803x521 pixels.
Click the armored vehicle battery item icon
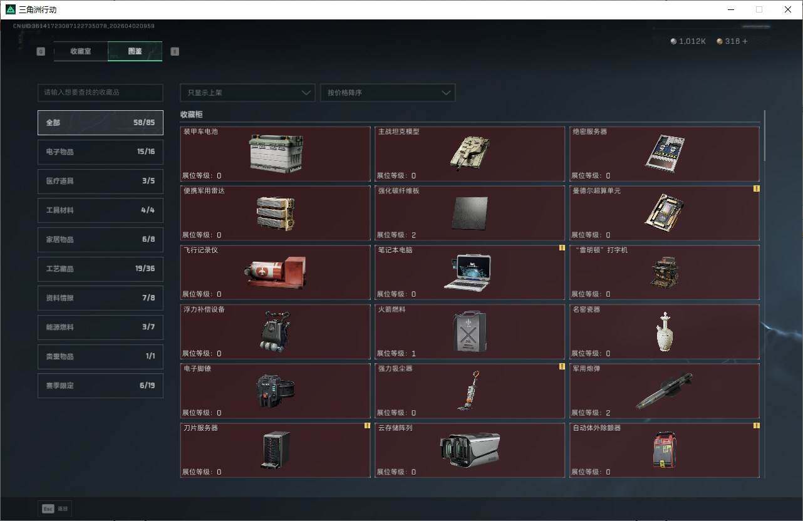[x=276, y=153]
